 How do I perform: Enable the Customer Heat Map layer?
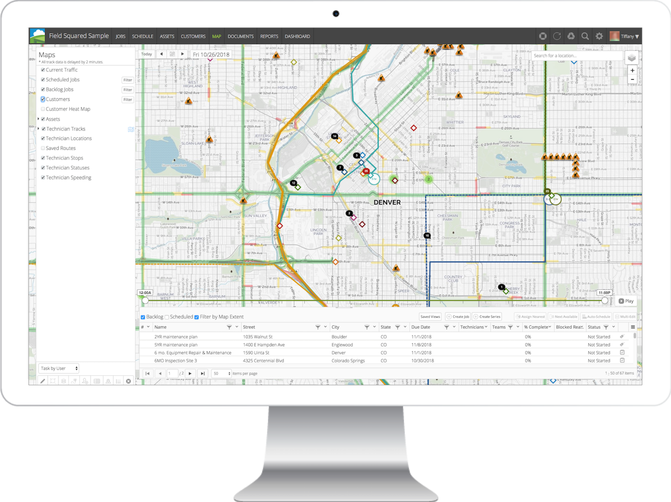click(43, 109)
